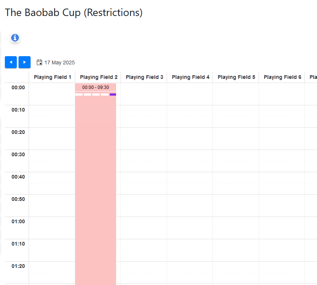Click Playing Field 1 cell at 00:00
317x285 pixels.
coord(52,94)
